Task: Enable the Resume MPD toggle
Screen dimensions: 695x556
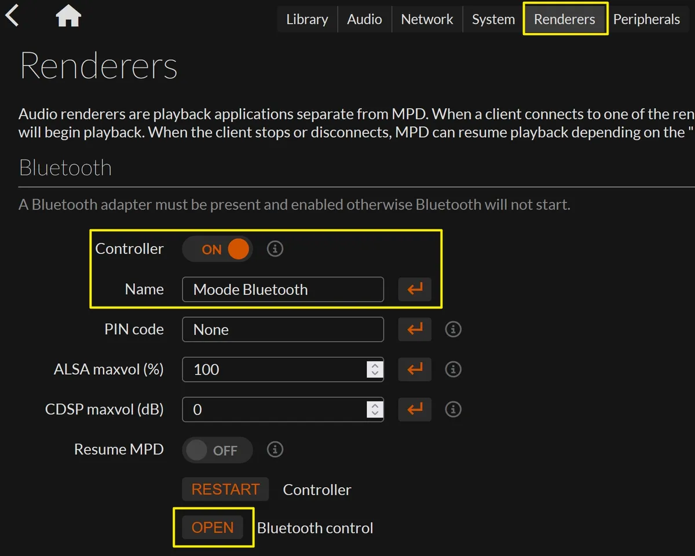Action: coord(217,450)
